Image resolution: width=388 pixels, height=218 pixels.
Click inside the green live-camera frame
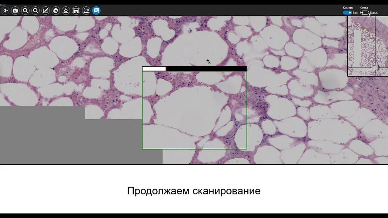click(194, 110)
